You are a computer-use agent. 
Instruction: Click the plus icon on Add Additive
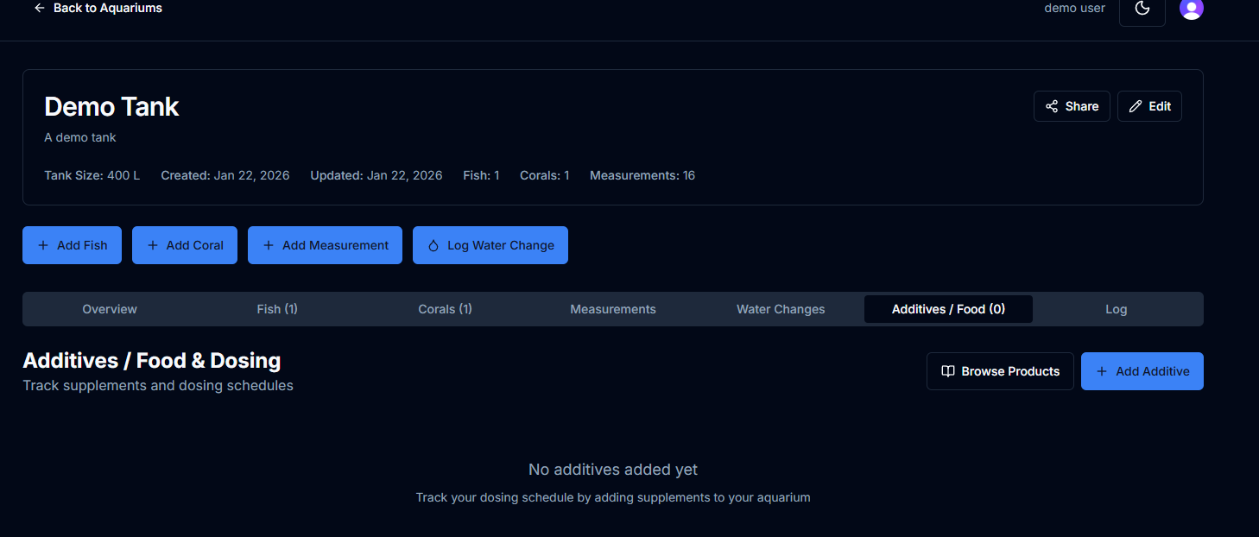coord(1101,371)
